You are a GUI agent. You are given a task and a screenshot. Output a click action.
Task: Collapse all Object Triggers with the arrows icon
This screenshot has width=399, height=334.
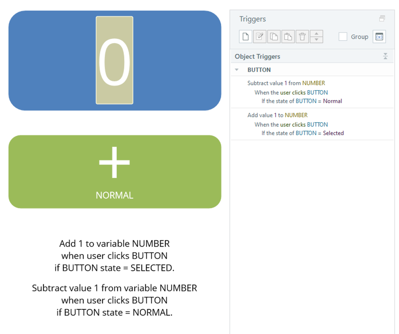click(x=385, y=56)
